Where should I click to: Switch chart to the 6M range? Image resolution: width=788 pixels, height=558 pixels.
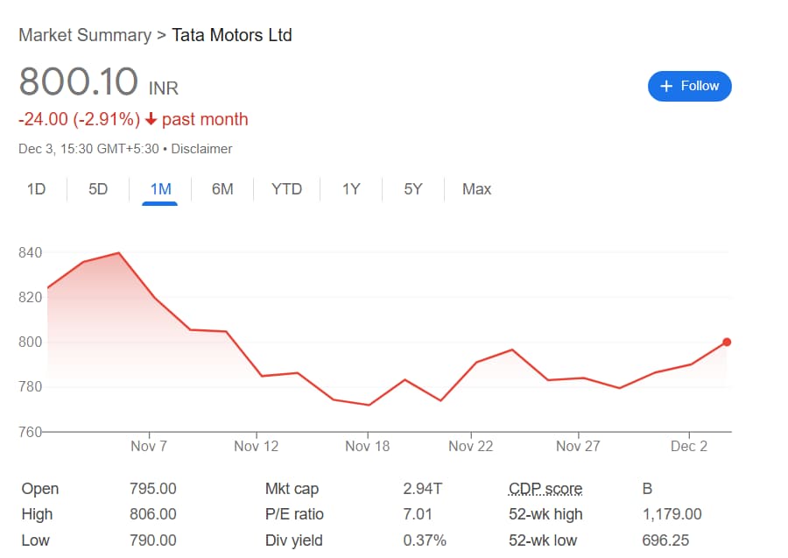tap(222, 189)
